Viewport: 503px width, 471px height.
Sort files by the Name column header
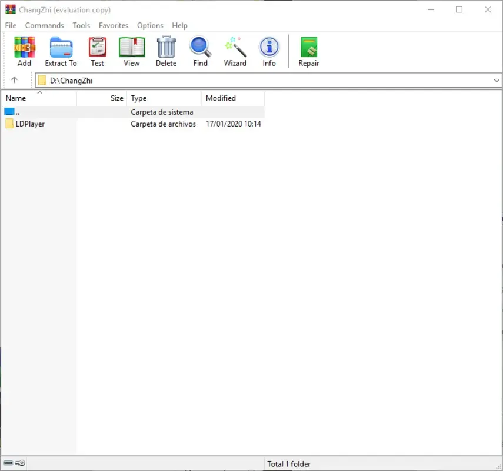16,98
